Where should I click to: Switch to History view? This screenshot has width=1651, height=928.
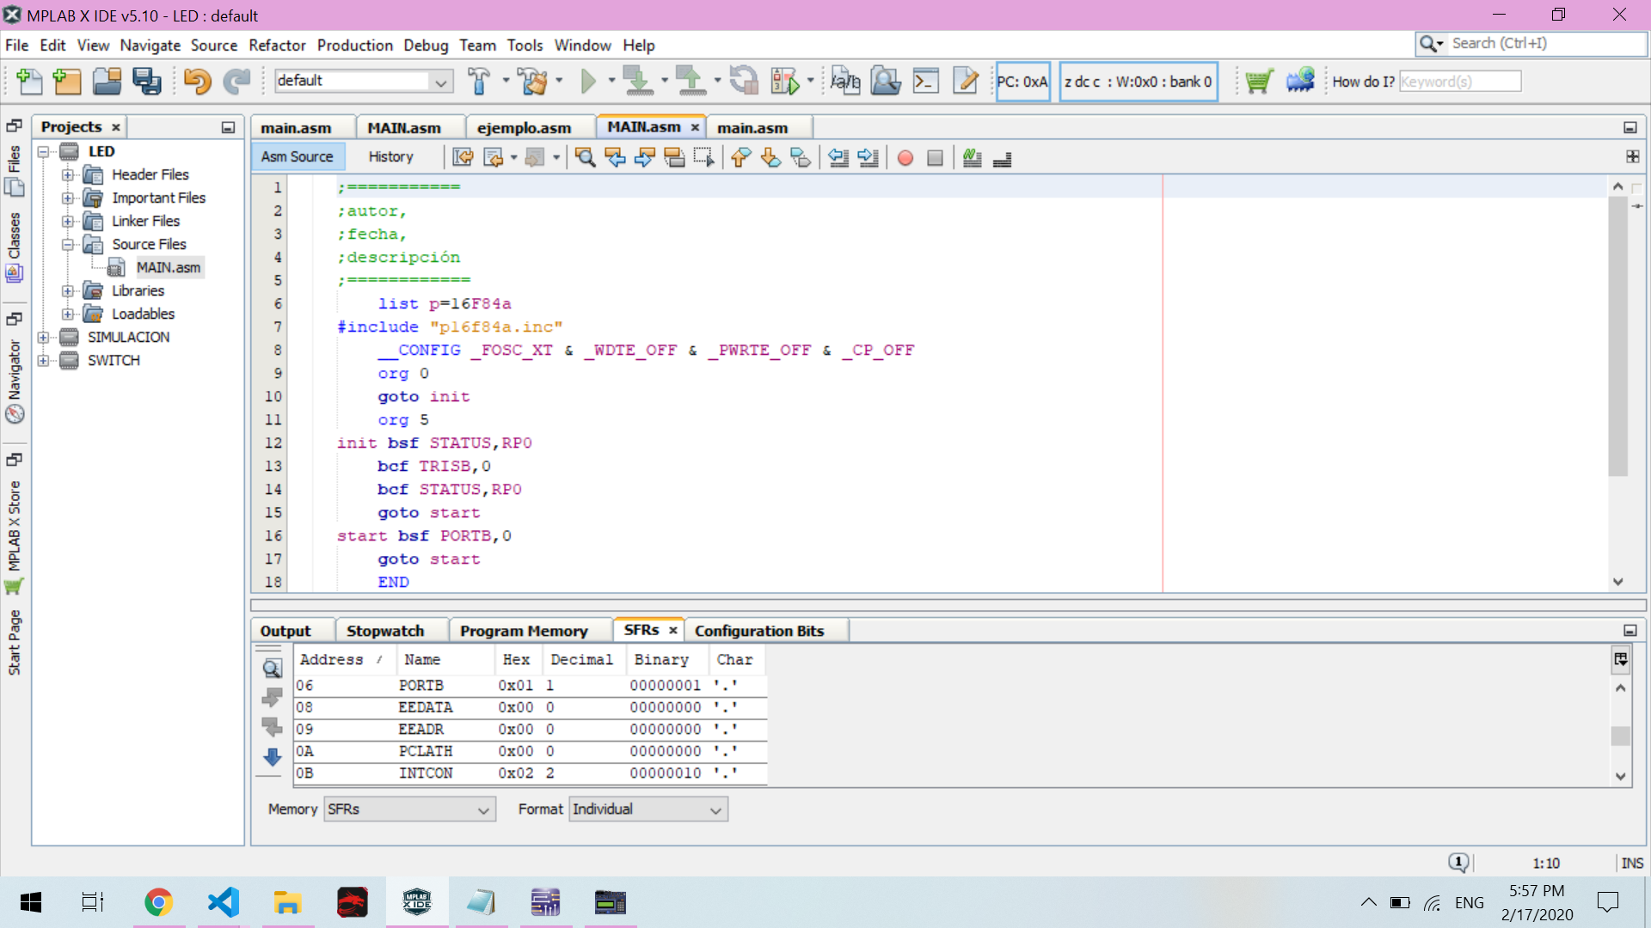pyautogui.click(x=390, y=156)
